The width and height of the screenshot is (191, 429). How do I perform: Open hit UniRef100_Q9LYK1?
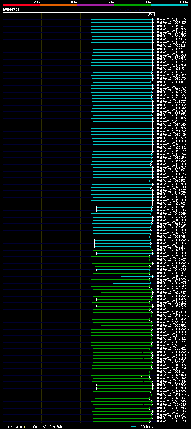[x=172, y=207]
